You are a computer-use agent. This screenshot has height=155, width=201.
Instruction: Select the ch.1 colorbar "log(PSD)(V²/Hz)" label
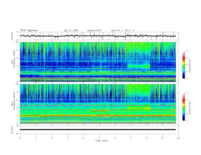click(190, 66)
